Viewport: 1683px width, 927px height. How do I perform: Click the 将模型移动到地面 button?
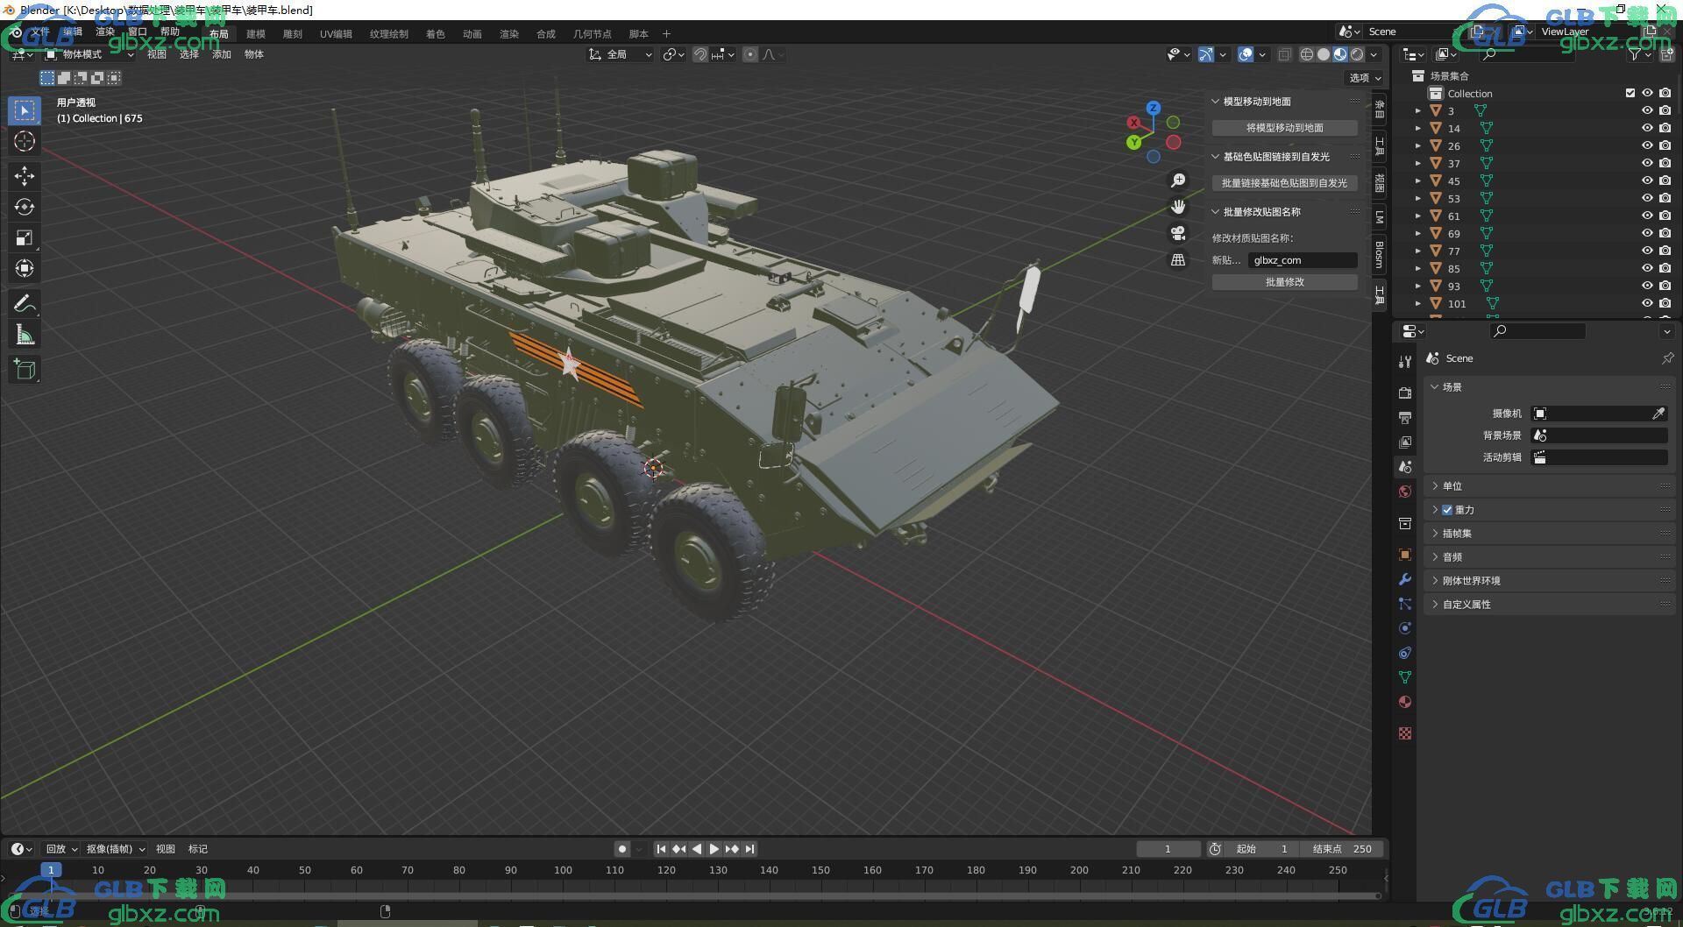click(x=1285, y=128)
